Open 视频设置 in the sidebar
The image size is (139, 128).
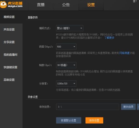[9, 17]
